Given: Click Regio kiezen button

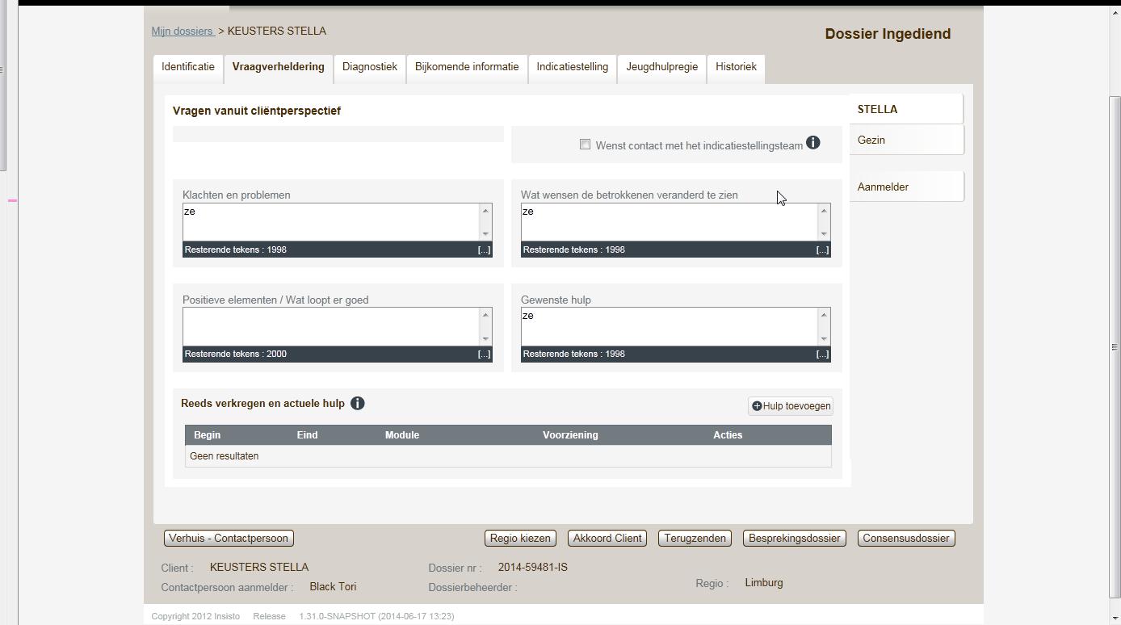Looking at the screenshot, I should [520, 539].
